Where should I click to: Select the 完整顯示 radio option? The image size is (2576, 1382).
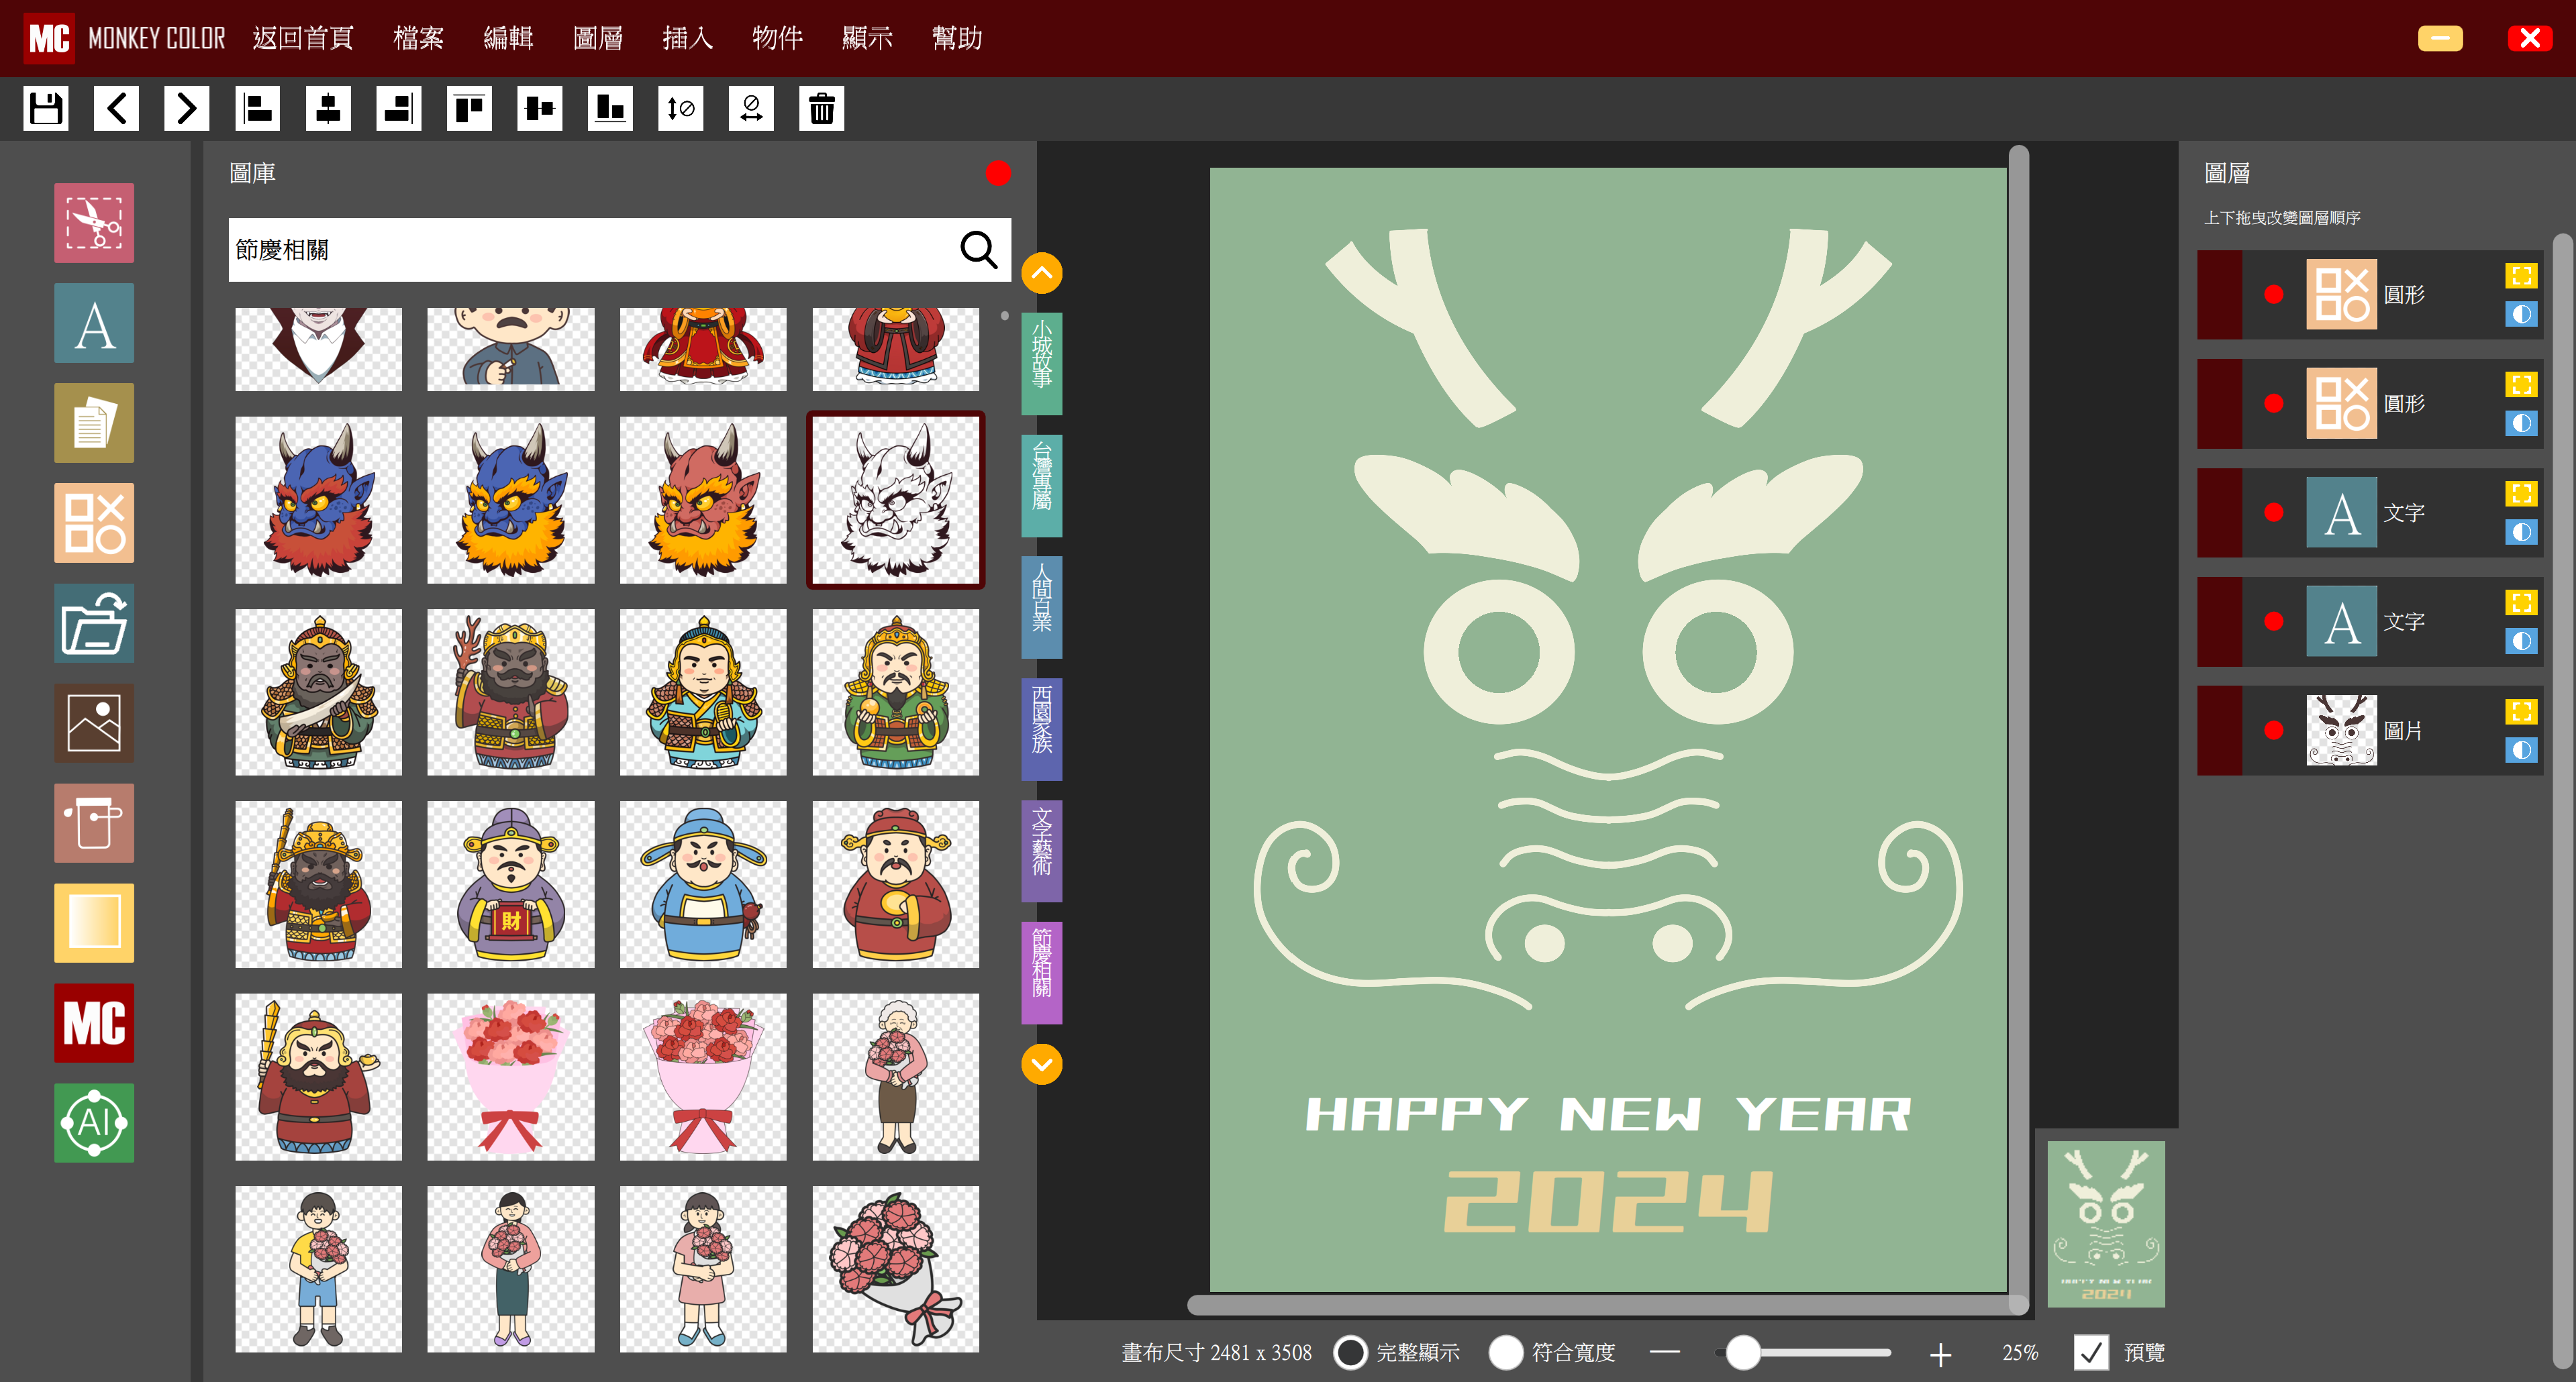[1350, 1353]
